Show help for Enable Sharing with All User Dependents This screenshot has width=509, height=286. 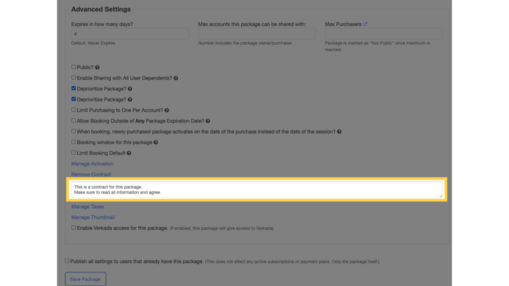click(x=176, y=78)
